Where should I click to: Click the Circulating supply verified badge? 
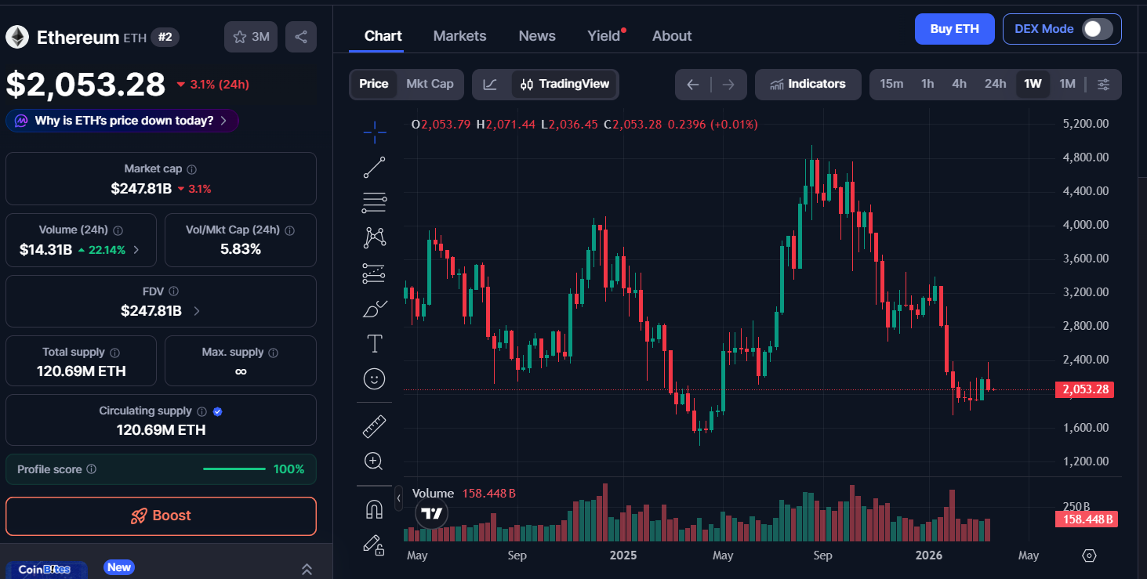(x=218, y=411)
